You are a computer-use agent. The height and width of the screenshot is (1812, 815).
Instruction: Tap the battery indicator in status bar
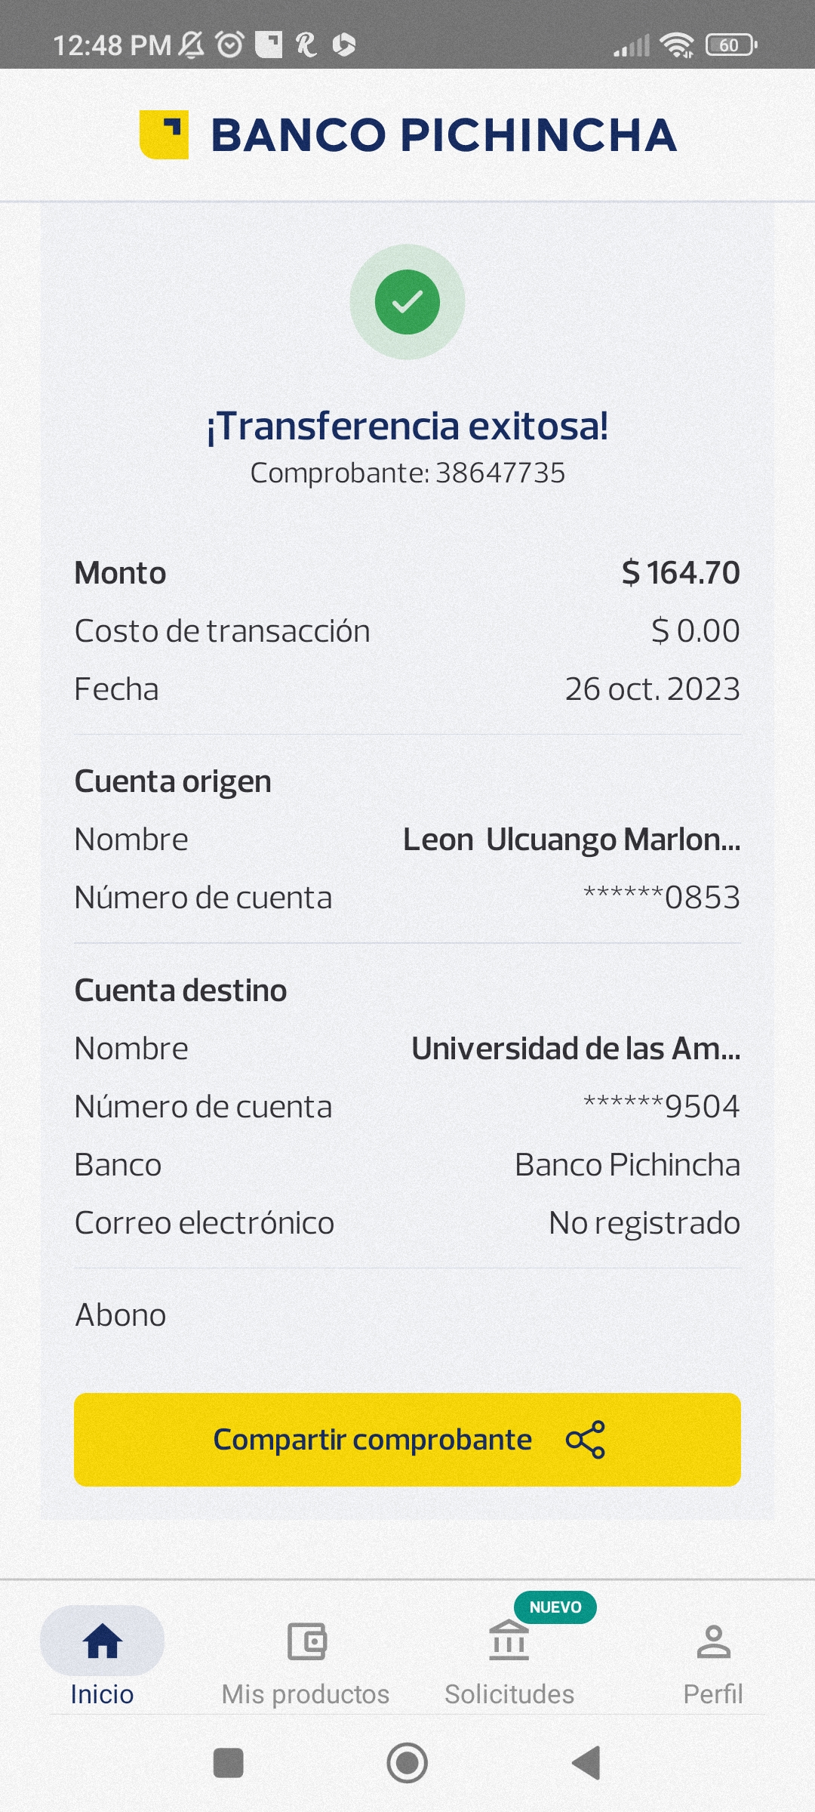730,45
